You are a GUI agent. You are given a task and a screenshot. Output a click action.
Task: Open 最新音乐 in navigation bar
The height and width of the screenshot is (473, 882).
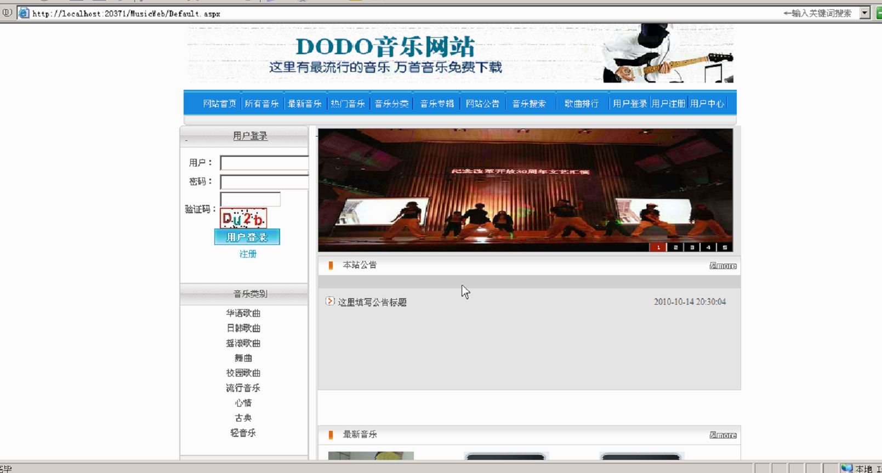304,104
